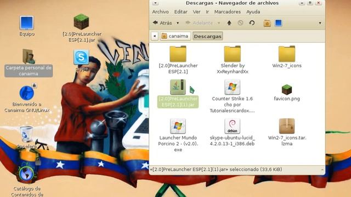This screenshot has height=197, width=351.
Task: Select the Win2-7_icons folder
Action: (287, 54)
